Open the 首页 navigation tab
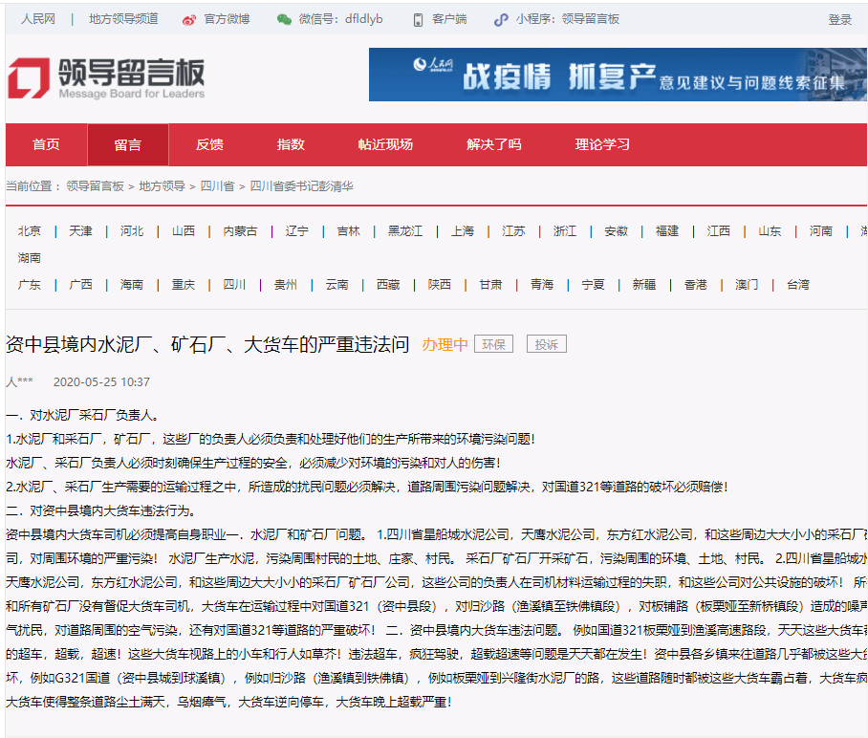The height and width of the screenshot is (738, 868). 46,145
